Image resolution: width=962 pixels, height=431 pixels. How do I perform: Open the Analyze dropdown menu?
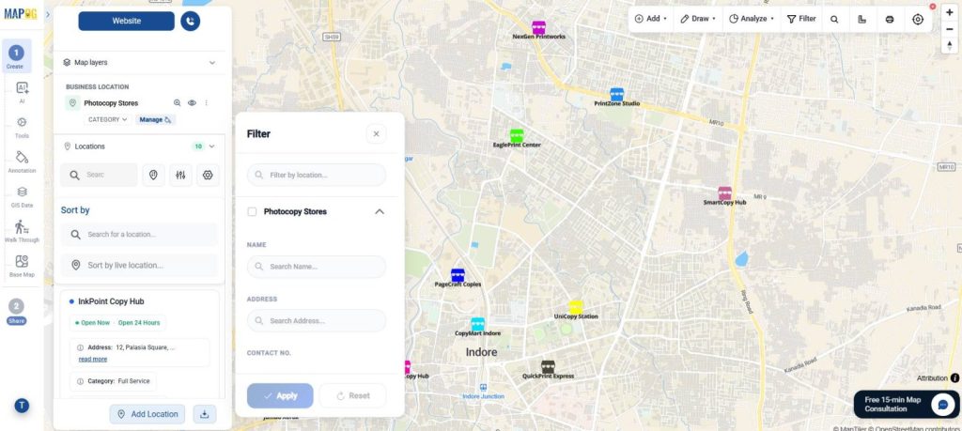751,19
